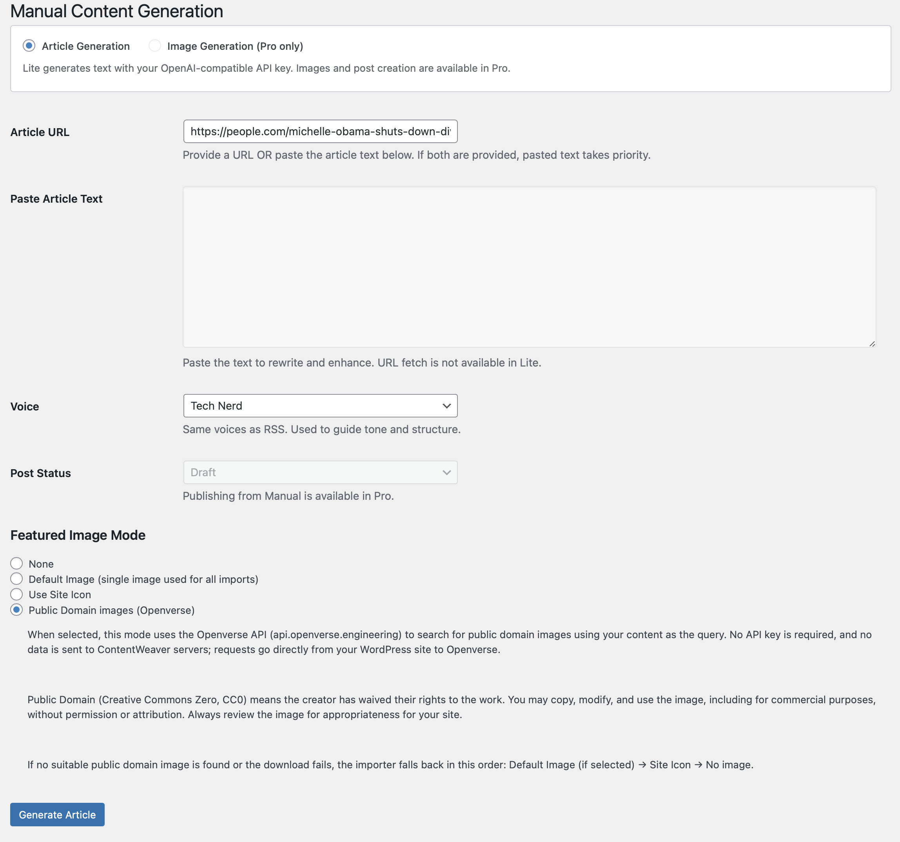Select Public Domain images (Openverse) radio

click(17, 610)
